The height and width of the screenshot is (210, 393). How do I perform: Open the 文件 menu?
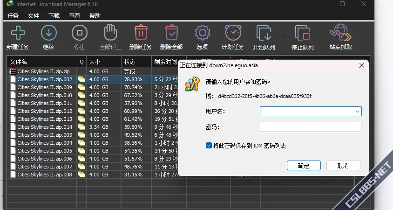point(34,16)
